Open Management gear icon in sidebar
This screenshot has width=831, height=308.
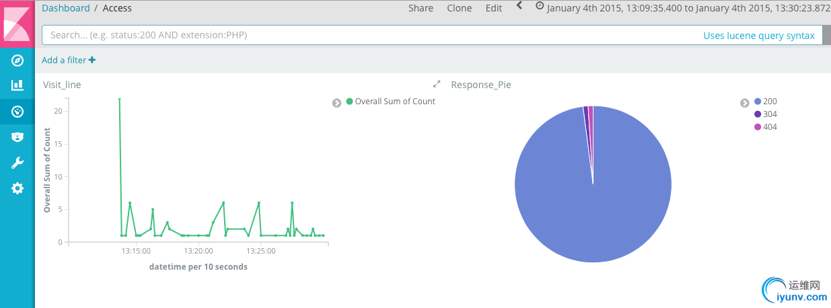(x=17, y=188)
